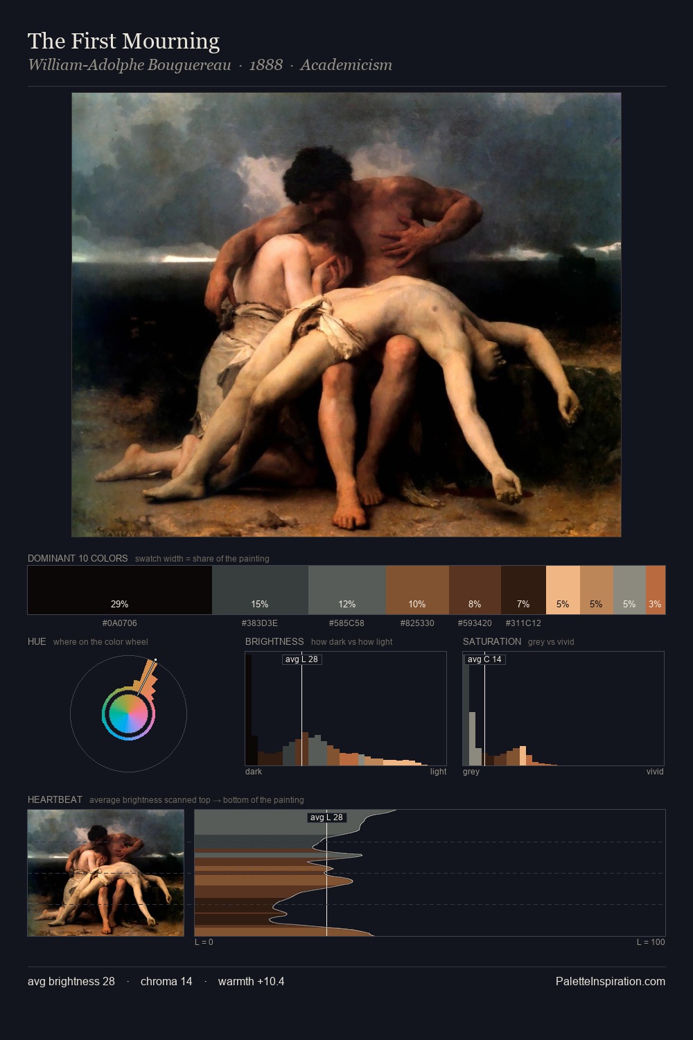Click the "L = 100" axis label
The height and width of the screenshot is (1040, 693).
point(651,942)
